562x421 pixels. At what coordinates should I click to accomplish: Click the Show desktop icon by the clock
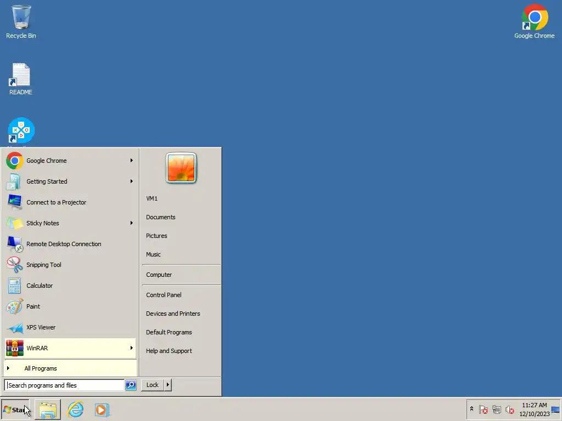(555, 409)
